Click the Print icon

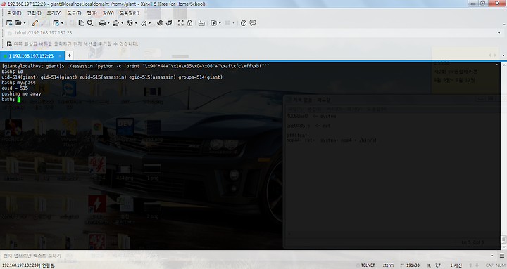pyautogui.click(x=103, y=23)
